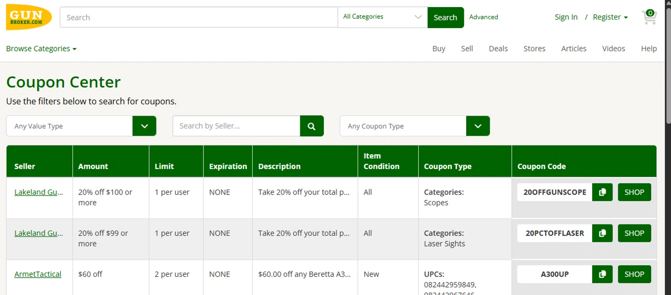
Task: Open the ArmetTactical seller link
Action: point(38,274)
